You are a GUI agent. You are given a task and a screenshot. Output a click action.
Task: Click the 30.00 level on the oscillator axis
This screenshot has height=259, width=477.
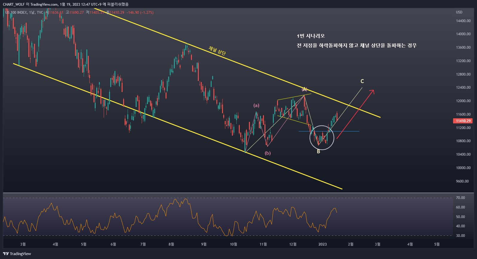[x=461, y=236]
